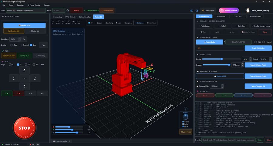Screen dimensions: 273x146
Task: Set jog step to 0.1 mm
Action: coord(10,65)
